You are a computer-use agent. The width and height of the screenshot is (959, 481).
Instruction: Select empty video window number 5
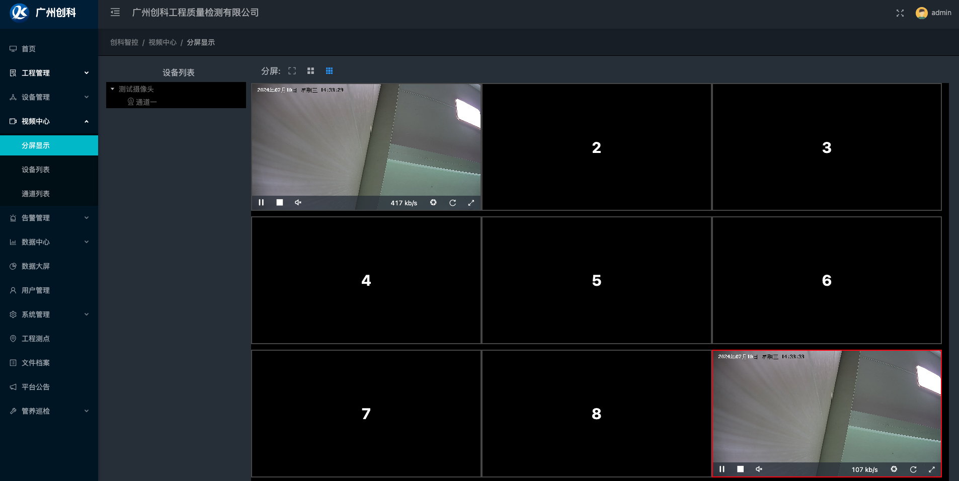click(596, 280)
